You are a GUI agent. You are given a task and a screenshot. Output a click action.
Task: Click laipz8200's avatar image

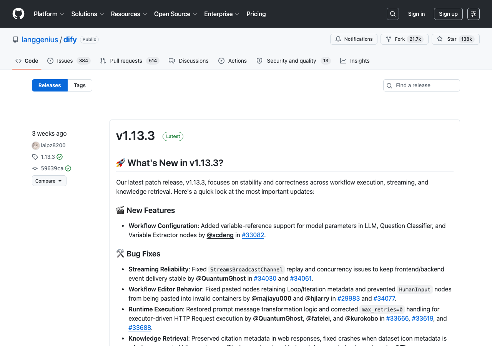(x=36, y=145)
